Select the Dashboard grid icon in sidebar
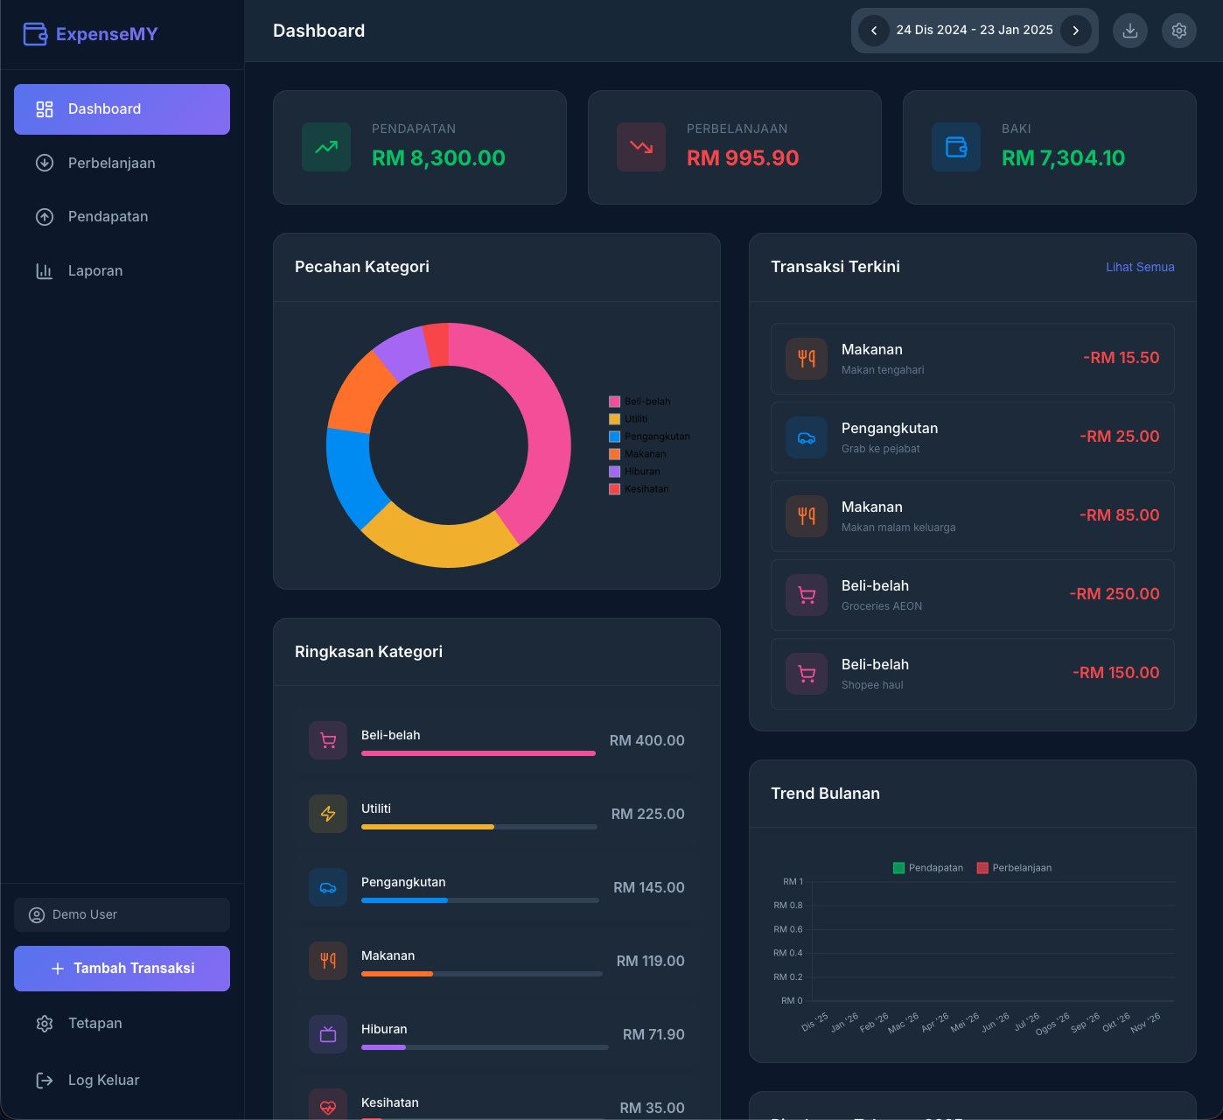 click(x=45, y=108)
